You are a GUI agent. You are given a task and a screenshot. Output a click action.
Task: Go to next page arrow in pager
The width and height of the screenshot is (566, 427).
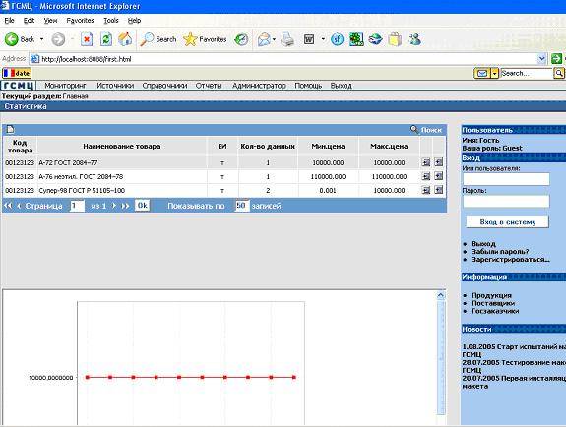[x=114, y=206]
